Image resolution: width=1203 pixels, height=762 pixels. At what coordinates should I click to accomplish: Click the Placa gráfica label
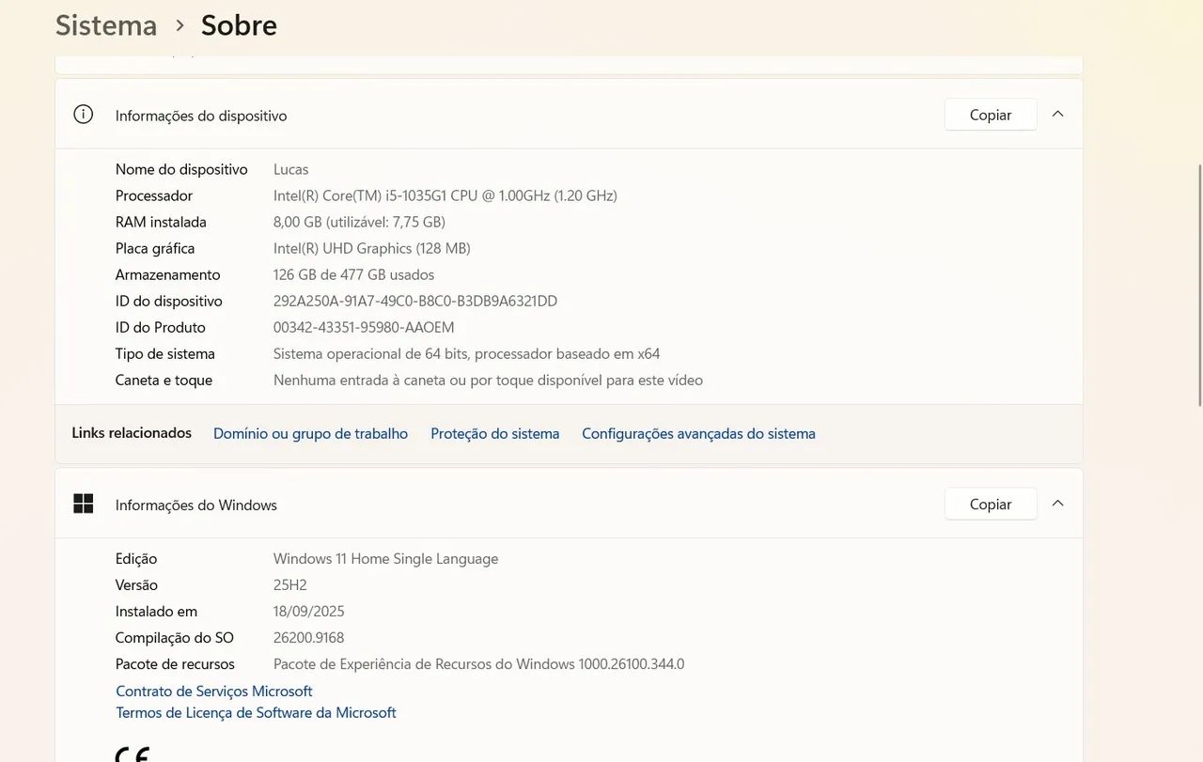[155, 248]
